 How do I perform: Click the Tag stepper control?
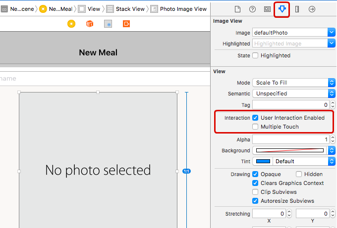point(333,105)
